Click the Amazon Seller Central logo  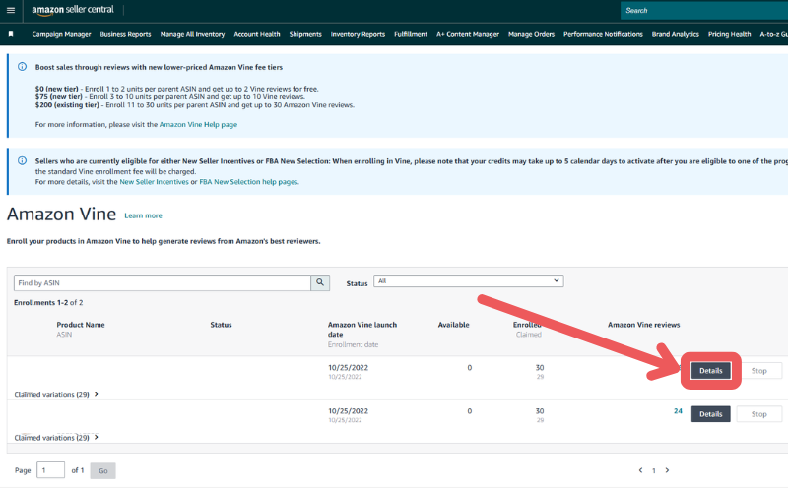pyautogui.click(x=73, y=10)
